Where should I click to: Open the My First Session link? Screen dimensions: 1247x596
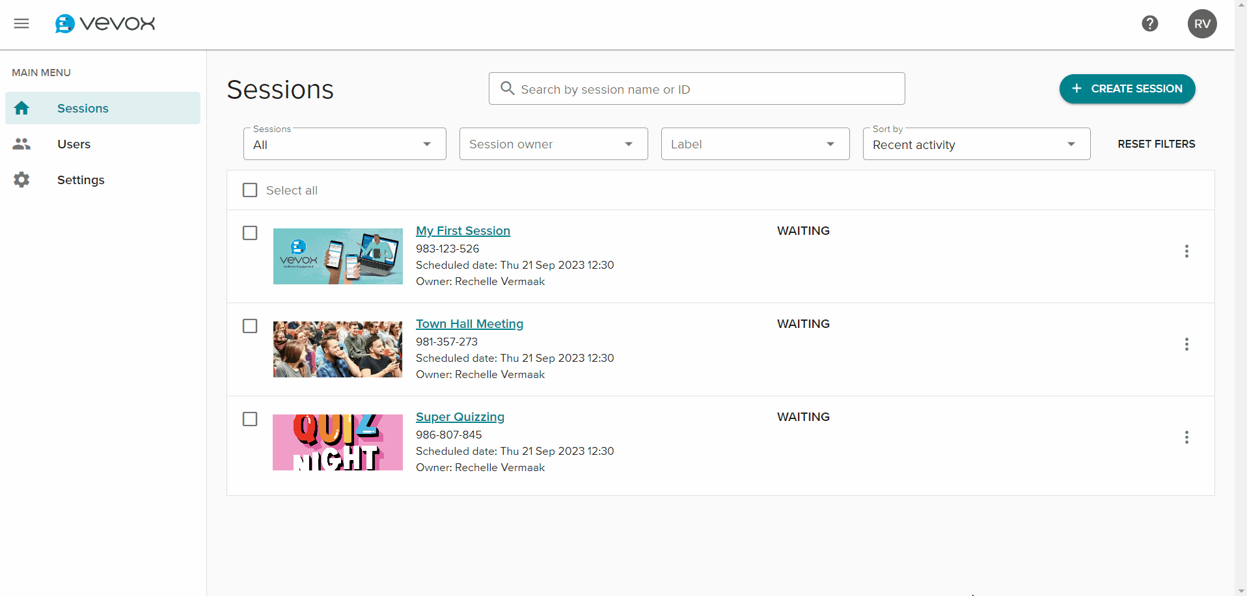tap(463, 231)
